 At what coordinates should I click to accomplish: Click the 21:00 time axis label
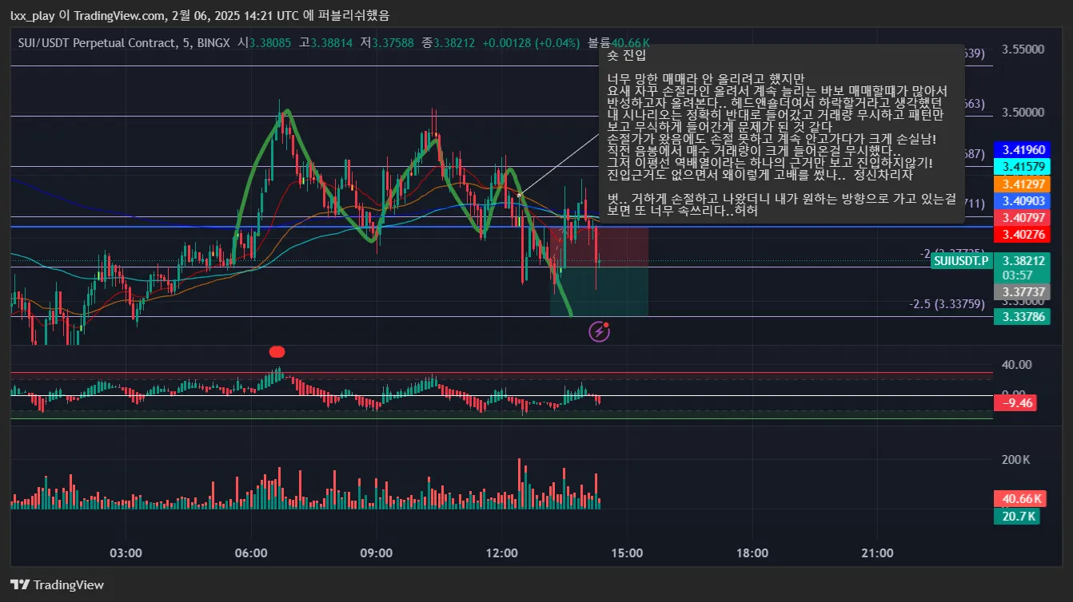pos(878,552)
